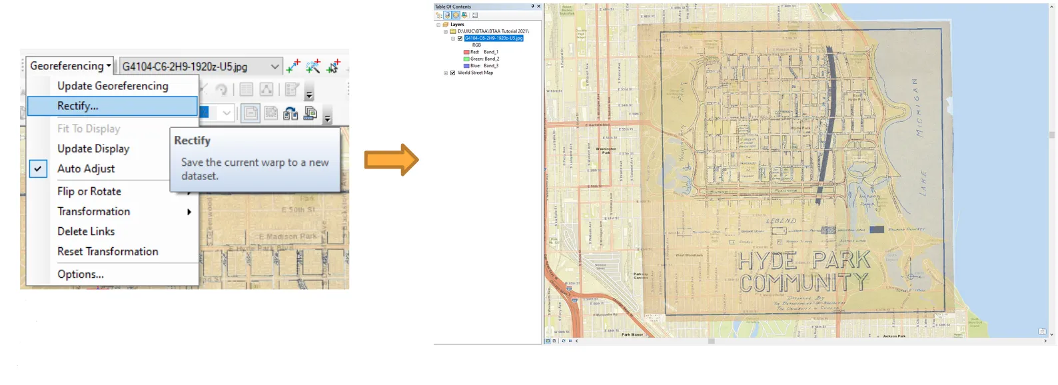The width and height of the screenshot is (1058, 385).
Task: Switch Table of Contents to List By Drawing Order
Action: click(x=439, y=15)
